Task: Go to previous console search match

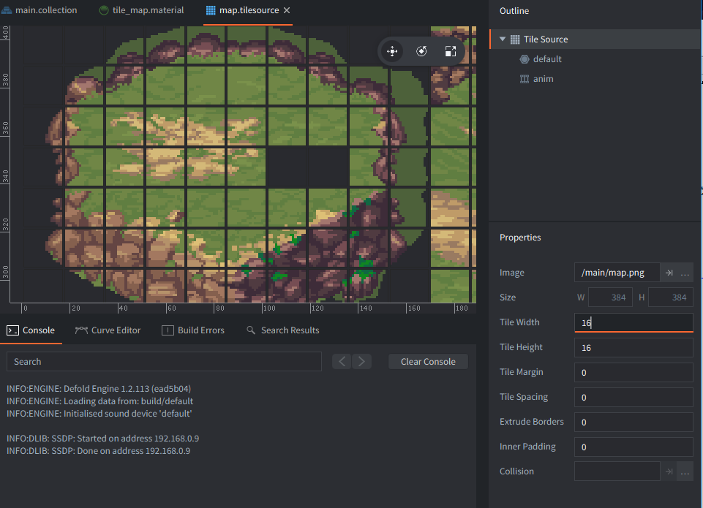Action: pos(342,361)
